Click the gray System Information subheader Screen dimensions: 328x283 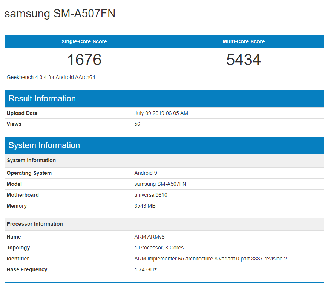click(164, 160)
